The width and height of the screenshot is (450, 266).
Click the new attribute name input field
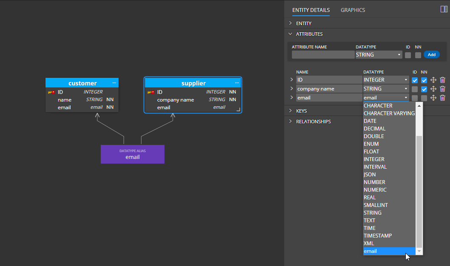tap(323, 55)
